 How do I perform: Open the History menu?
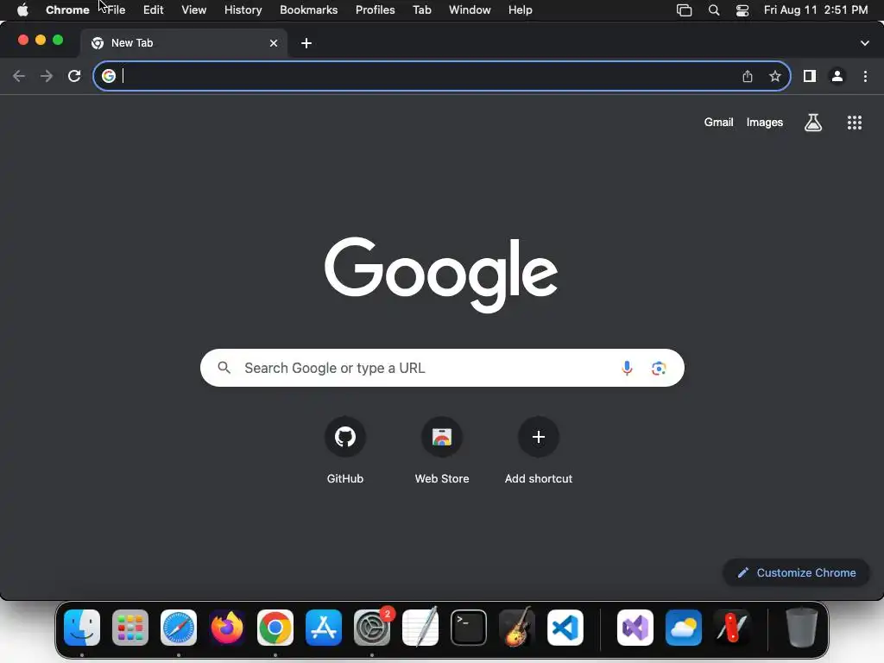point(243,10)
